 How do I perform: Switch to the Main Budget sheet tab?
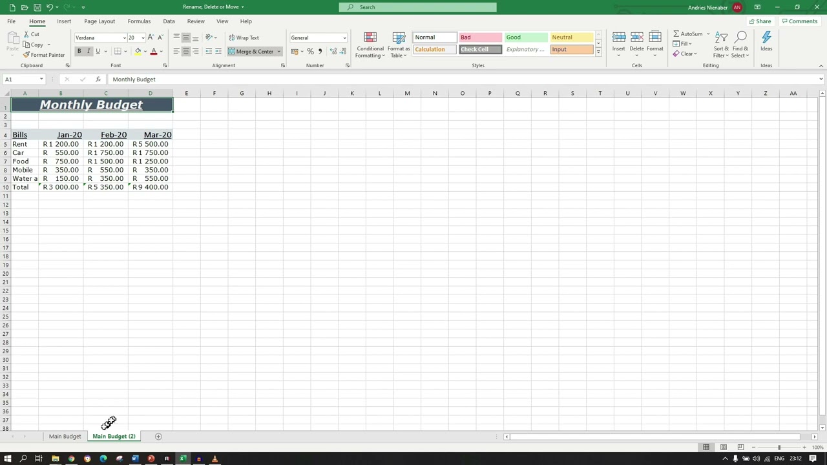[x=65, y=437]
